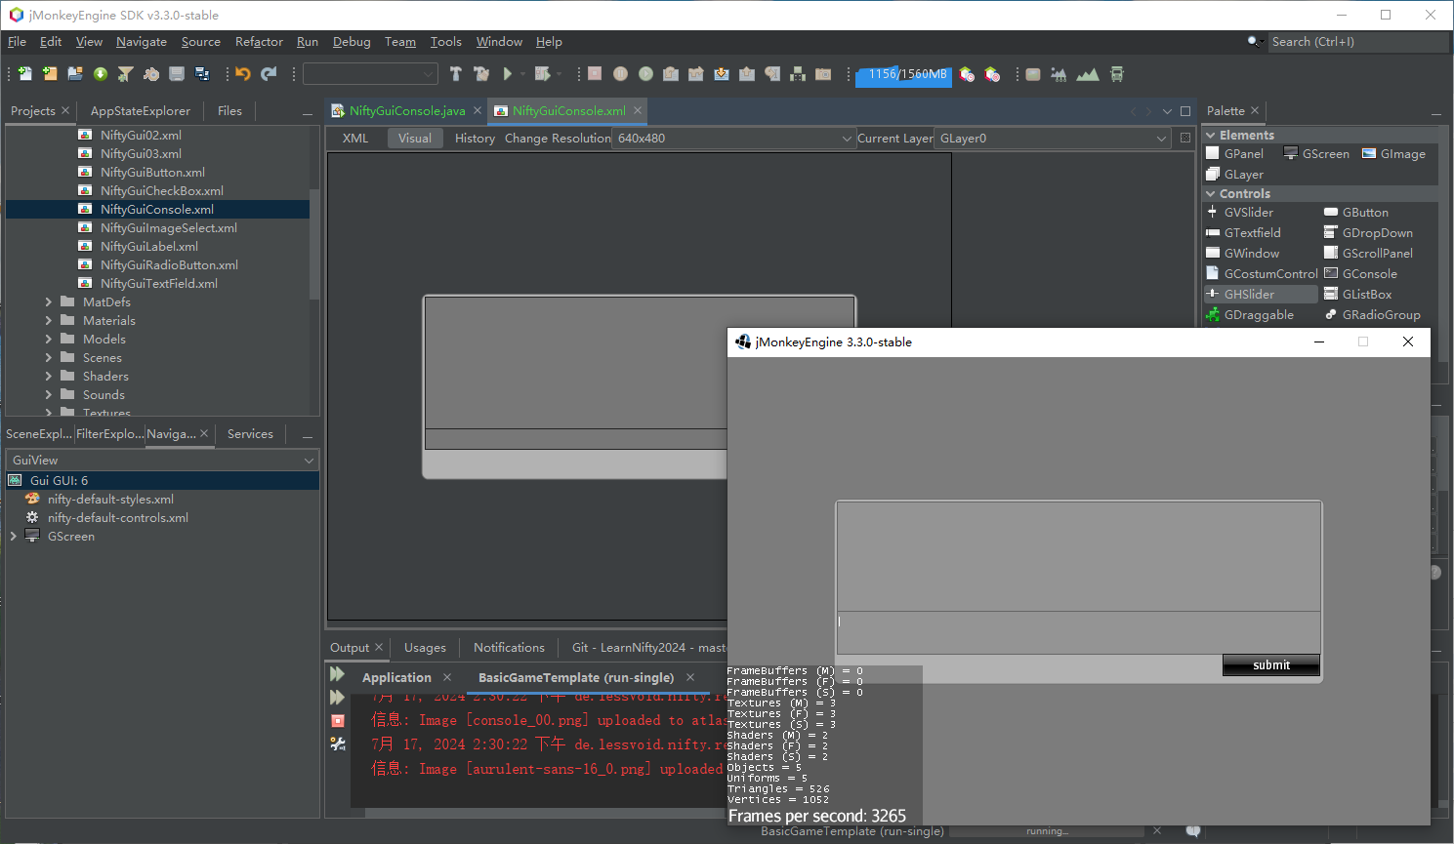Open the Debug menu

pos(352,42)
